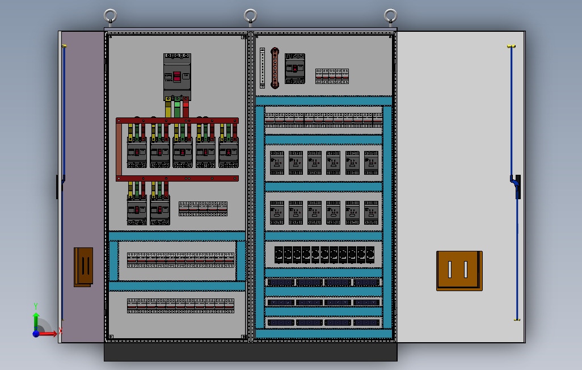Image resolution: width=582 pixels, height=370 pixels.
Task: Select the black lock handle on right door
Action: [x=518, y=187]
